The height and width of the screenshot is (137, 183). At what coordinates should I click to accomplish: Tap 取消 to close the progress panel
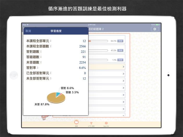[x=28, y=31]
